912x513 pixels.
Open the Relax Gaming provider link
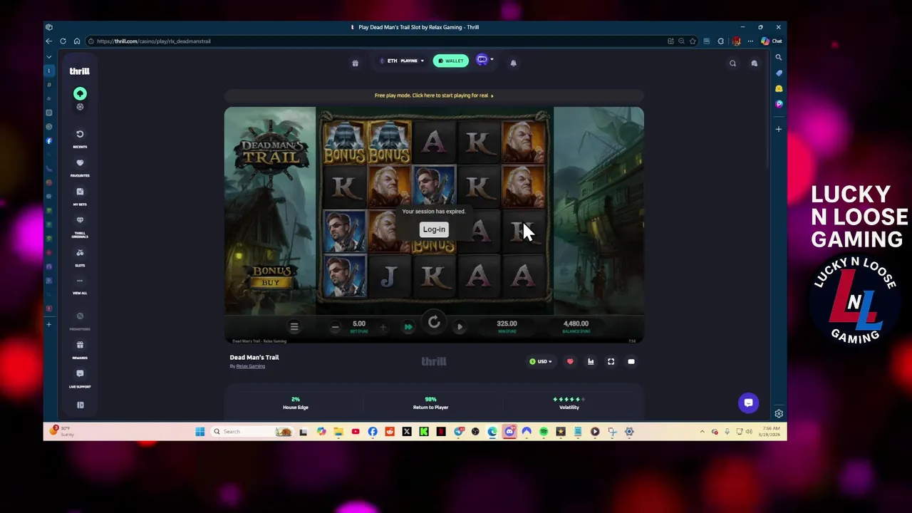[251, 366]
